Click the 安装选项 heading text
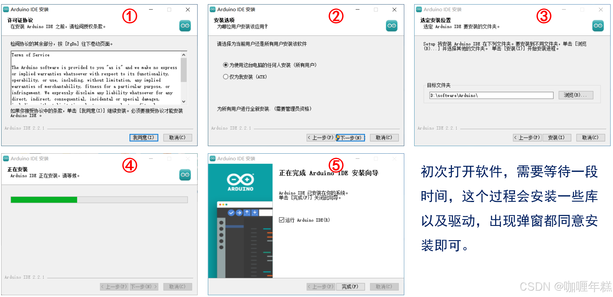 pyautogui.click(x=224, y=20)
